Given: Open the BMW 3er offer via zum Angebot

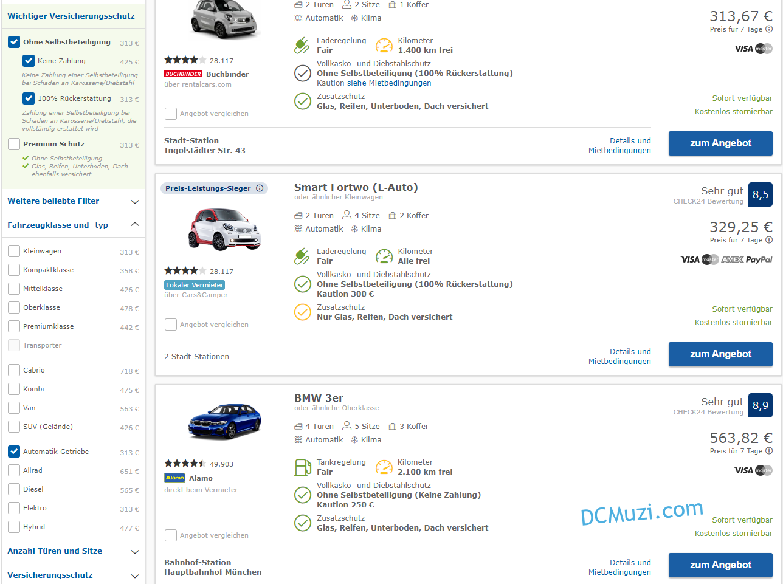Looking at the screenshot, I should [720, 565].
